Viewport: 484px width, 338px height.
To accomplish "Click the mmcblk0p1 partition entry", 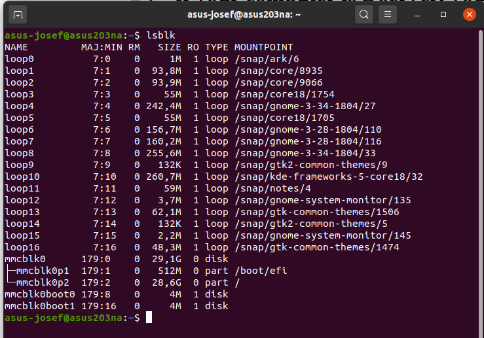I will click(x=43, y=270).
